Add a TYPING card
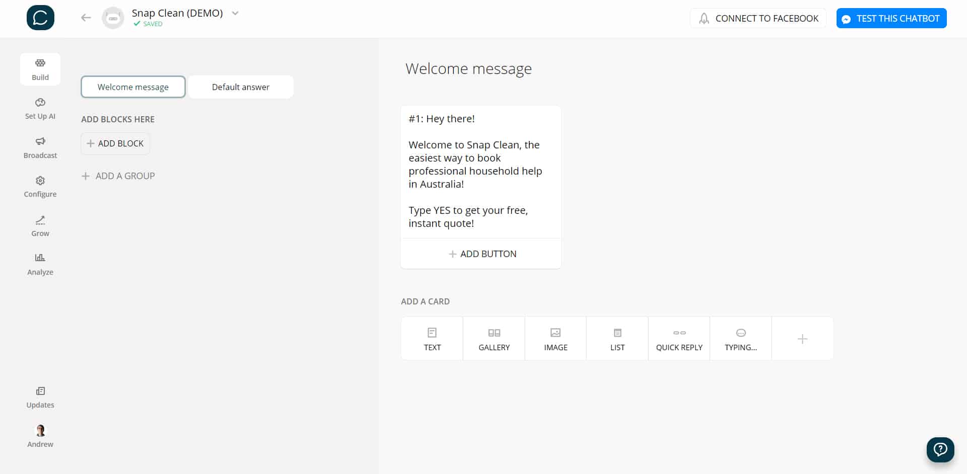The width and height of the screenshot is (967, 474). click(x=741, y=339)
